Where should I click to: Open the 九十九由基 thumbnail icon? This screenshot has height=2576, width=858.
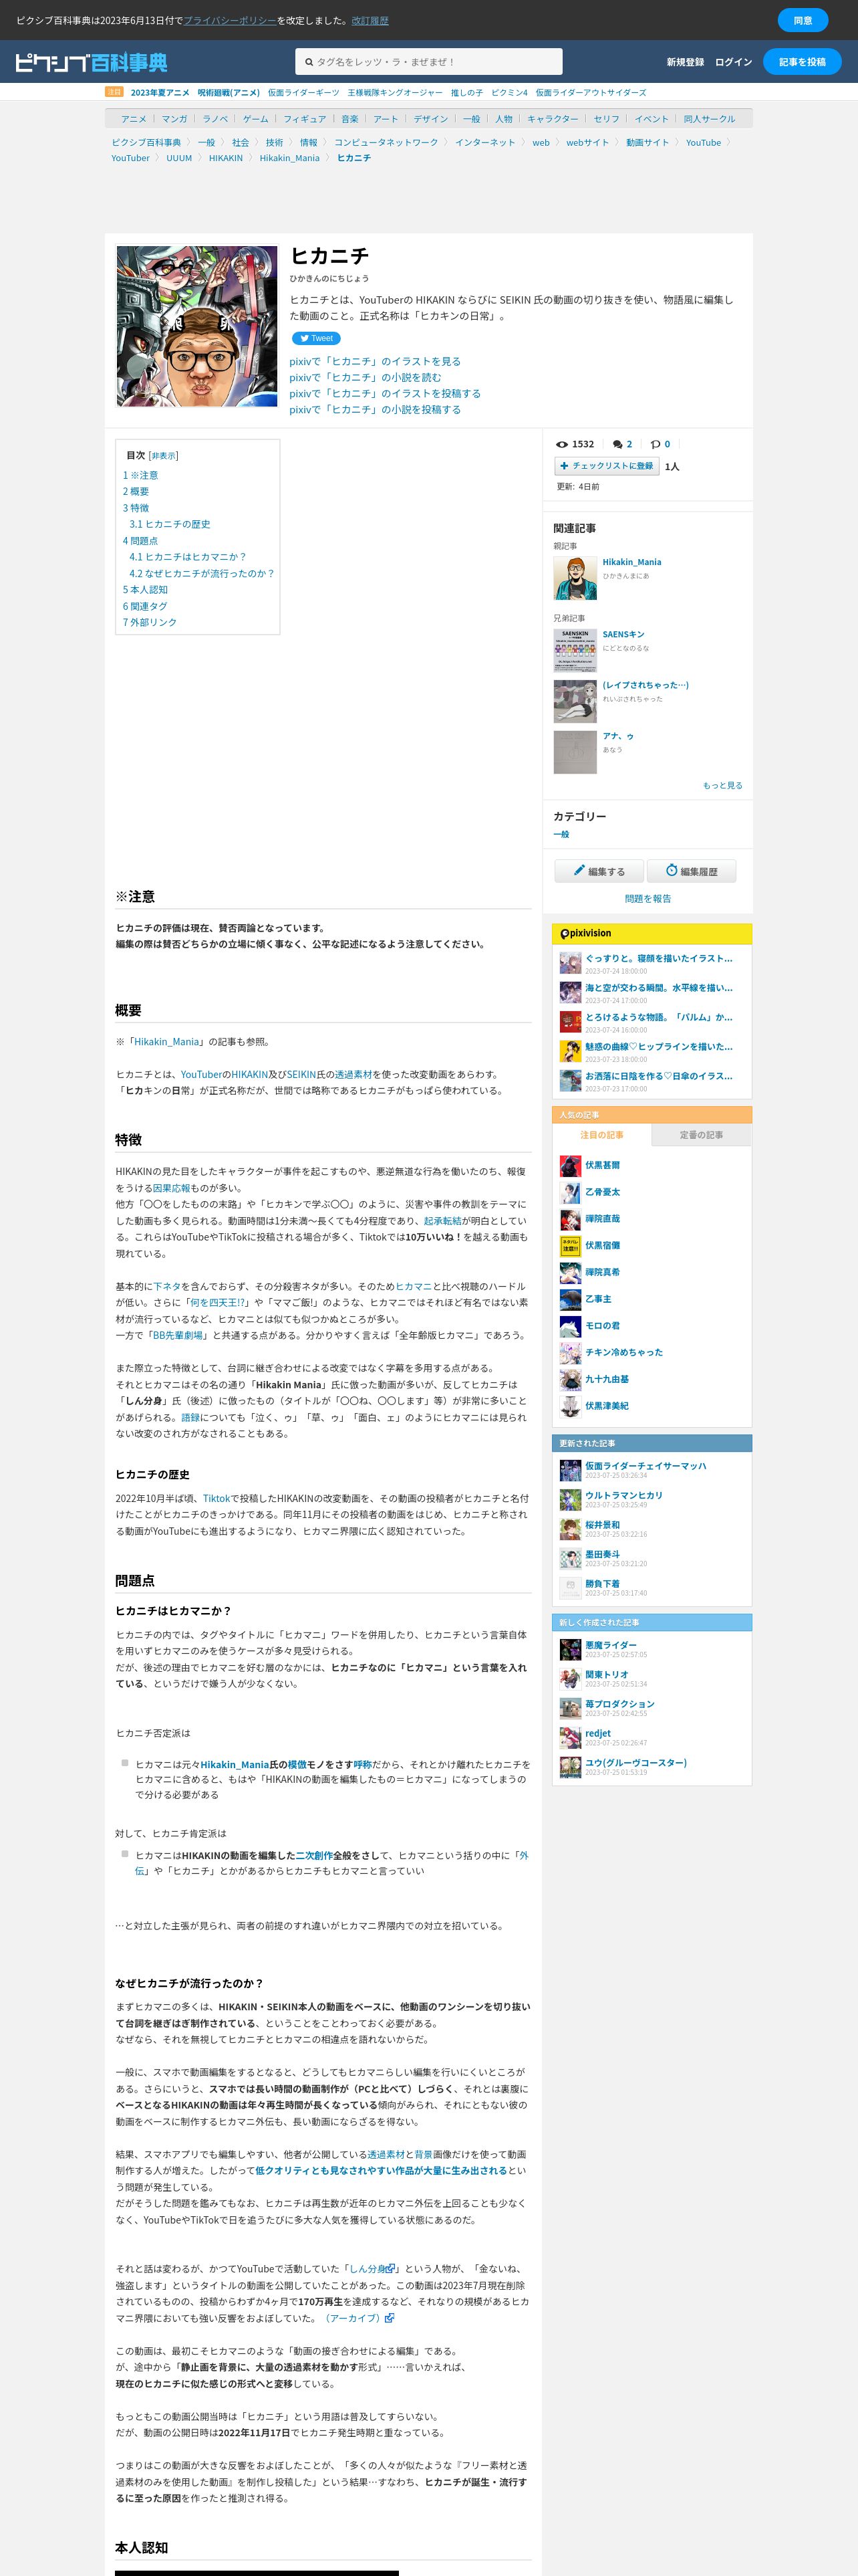point(571,1380)
